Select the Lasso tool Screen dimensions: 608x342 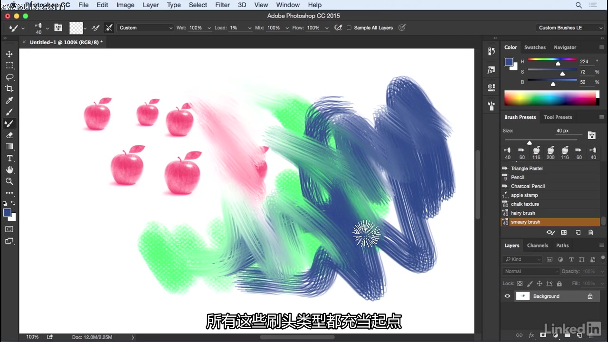9,77
